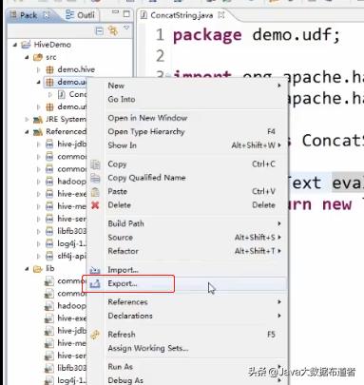Toggle the Link with Editor icon

tap(113, 30)
